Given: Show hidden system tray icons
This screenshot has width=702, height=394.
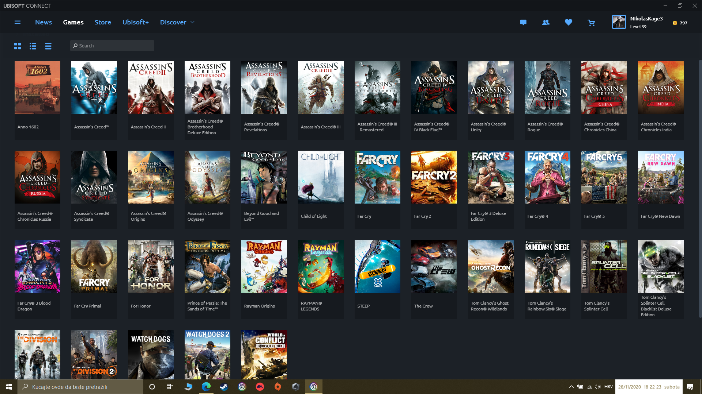Looking at the screenshot, I should pyautogui.click(x=571, y=387).
